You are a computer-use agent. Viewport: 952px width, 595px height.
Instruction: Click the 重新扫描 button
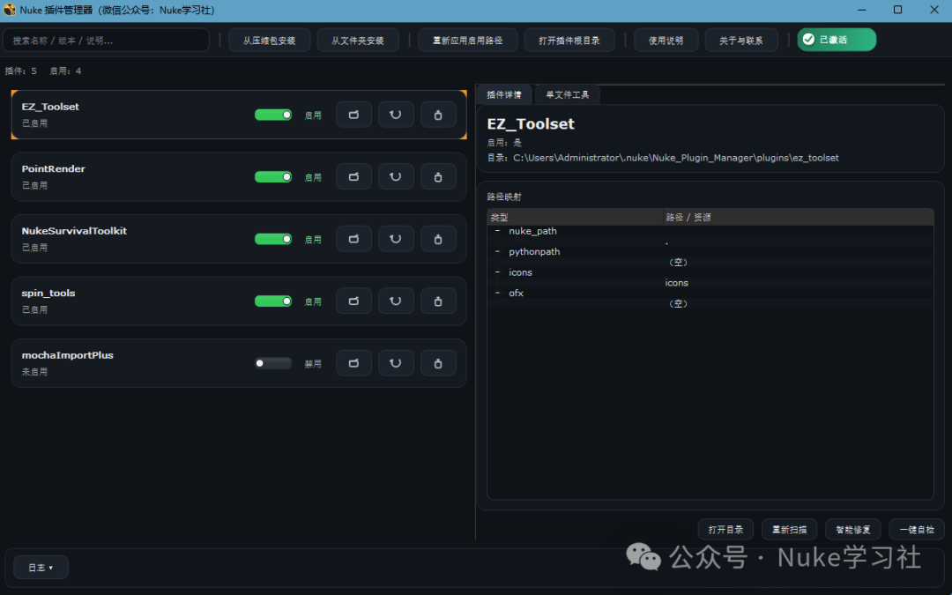[x=789, y=530]
